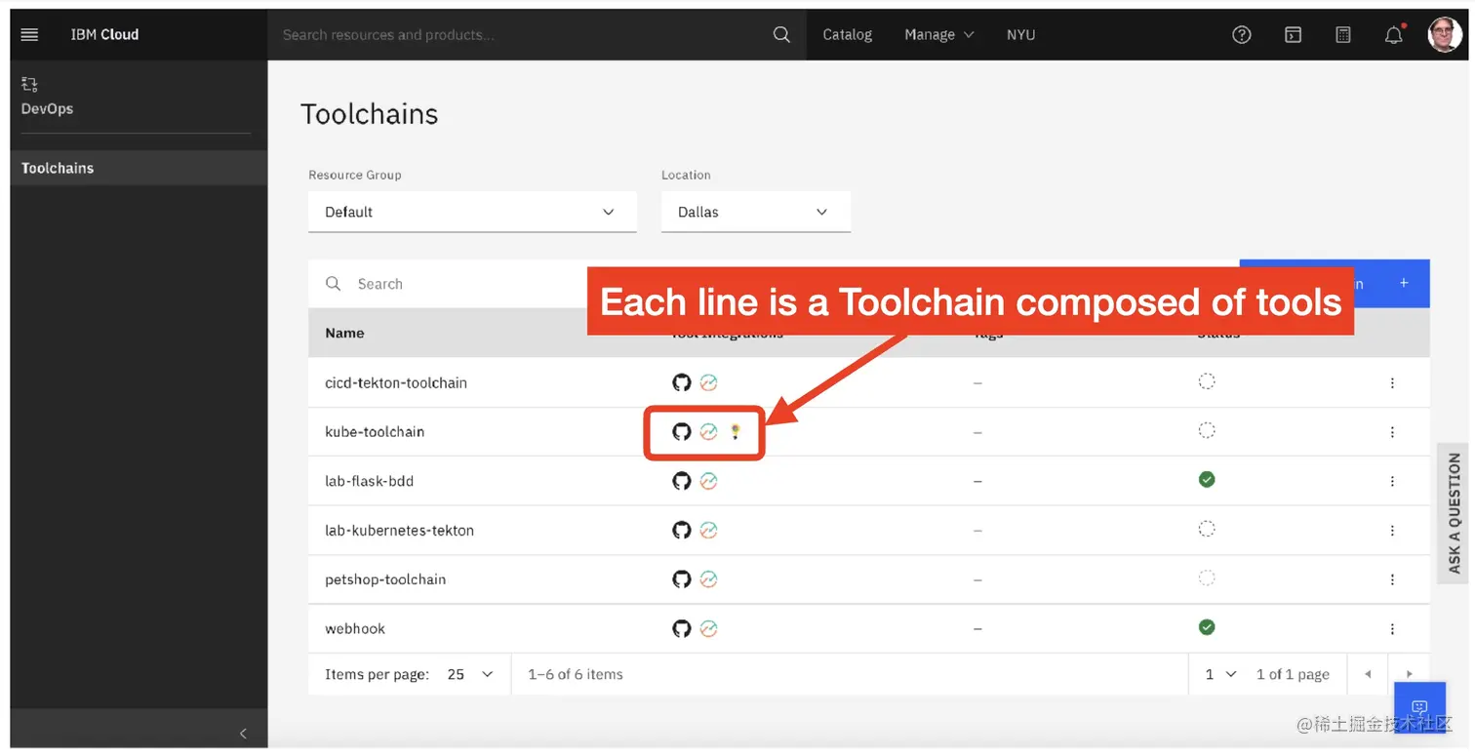Open kube-toolchain
1475x756 pixels.
click(x=375, y=431)
